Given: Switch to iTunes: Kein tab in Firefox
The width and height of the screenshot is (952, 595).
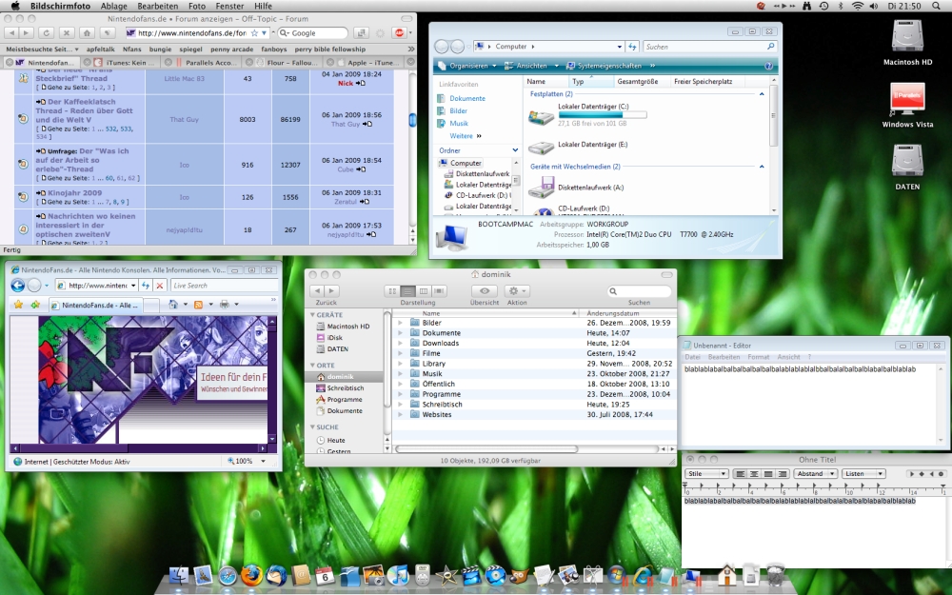Looking at the screenshot, I should 123,62.
